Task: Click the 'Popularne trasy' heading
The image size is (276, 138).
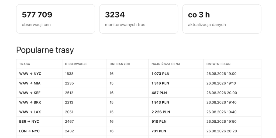Action: [x=45, y=50]
